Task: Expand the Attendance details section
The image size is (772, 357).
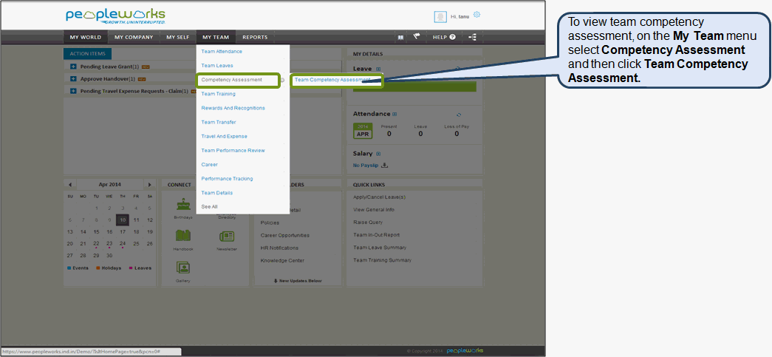Action: (394, 115)
